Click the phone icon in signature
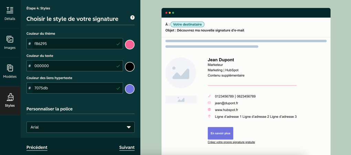The height and width of the screenshot is (155, 351). (209, 96)
